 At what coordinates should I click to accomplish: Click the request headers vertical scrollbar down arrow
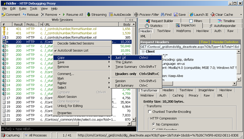click(239, 79)
